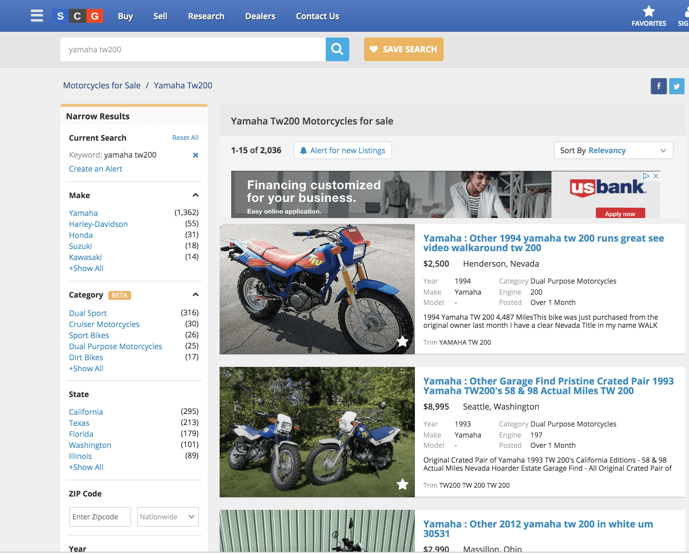689x554 pixels.
Task: Click Create an Alert link
Action: (x=95, y=169)
